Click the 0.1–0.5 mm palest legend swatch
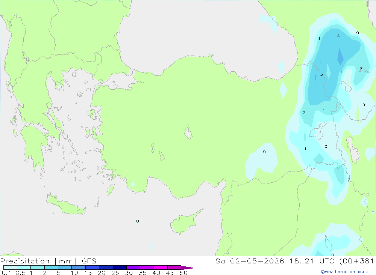The width and height of the screenshot is (376, 275). coord(10,267)
